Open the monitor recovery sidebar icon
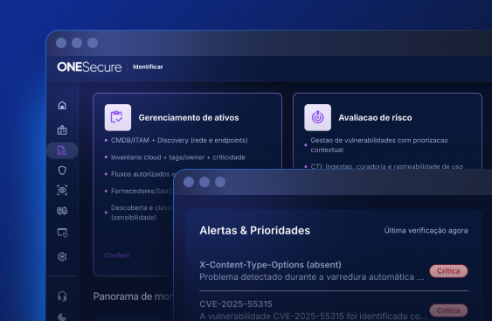This screenshot has width=492, height=321. pyautogui.click(x=62, y=233)
